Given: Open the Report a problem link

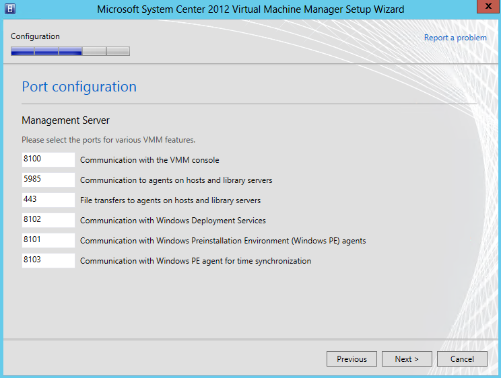Looking at the screenshot, I should 455,38.
